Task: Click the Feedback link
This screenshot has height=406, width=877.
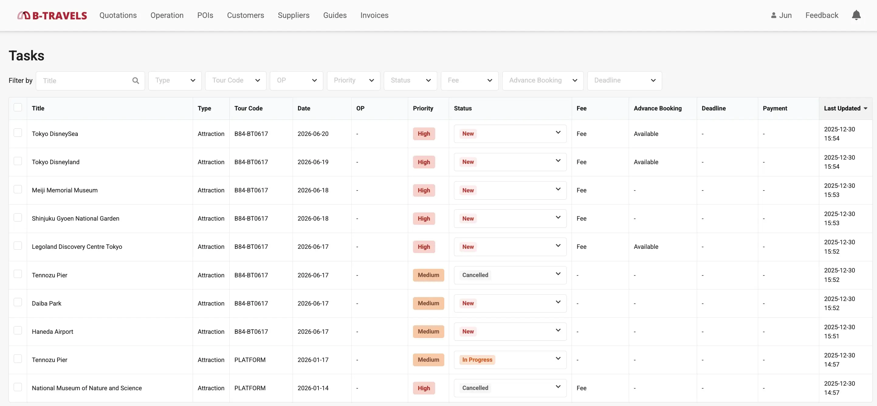Action: (x=821, y=15)
